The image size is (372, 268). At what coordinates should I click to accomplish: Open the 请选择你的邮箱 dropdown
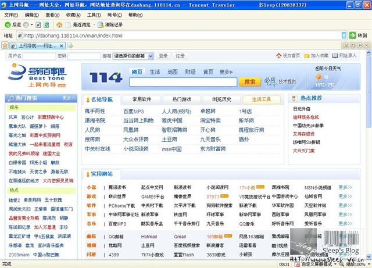(133, 56)
